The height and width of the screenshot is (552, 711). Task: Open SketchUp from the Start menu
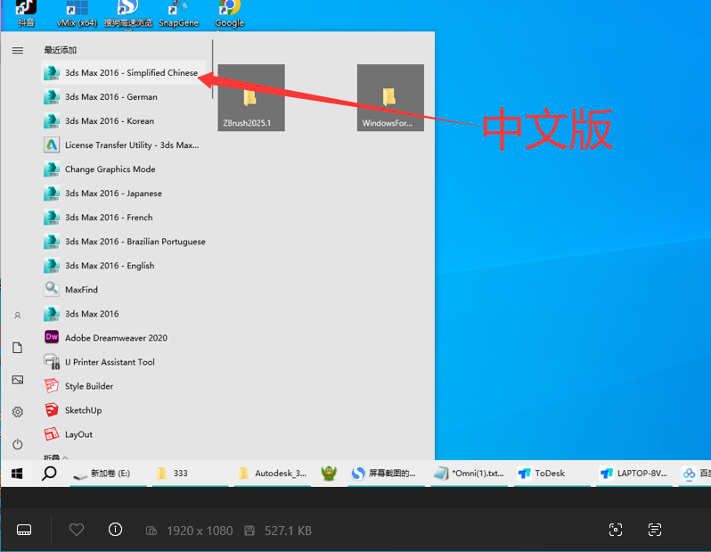point(83,410)
